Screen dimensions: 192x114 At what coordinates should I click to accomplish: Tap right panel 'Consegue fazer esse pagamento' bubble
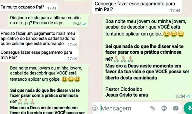(137, 7)
